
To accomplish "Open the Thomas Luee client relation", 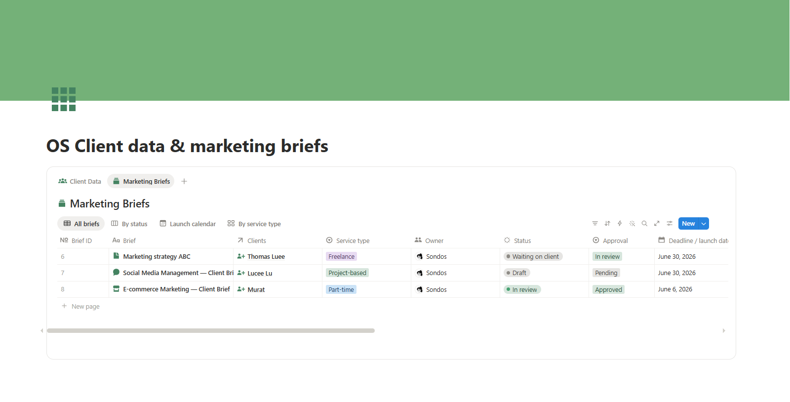I will point(266,256).
